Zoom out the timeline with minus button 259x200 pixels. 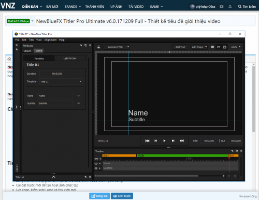click(229, 176)
